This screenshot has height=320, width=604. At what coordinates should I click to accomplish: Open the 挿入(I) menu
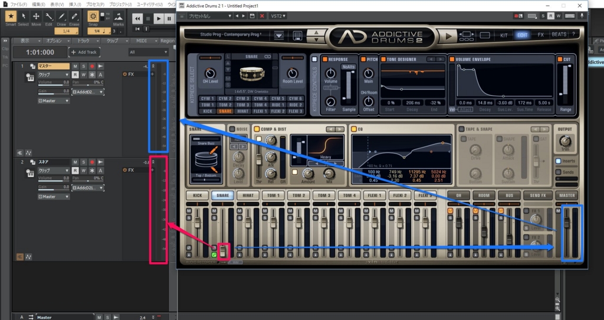coord(75,4)
